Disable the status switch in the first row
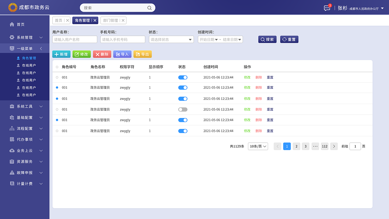This screenshot has width=389, height=219. (183, 77)
